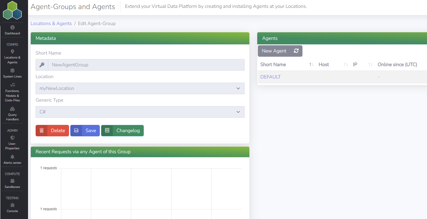Open the Location dropdown
The image size is (427, 219).
(140, 88)
